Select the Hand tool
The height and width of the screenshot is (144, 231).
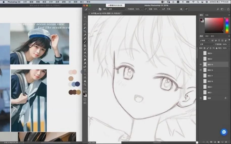click(x=85, y=81)
